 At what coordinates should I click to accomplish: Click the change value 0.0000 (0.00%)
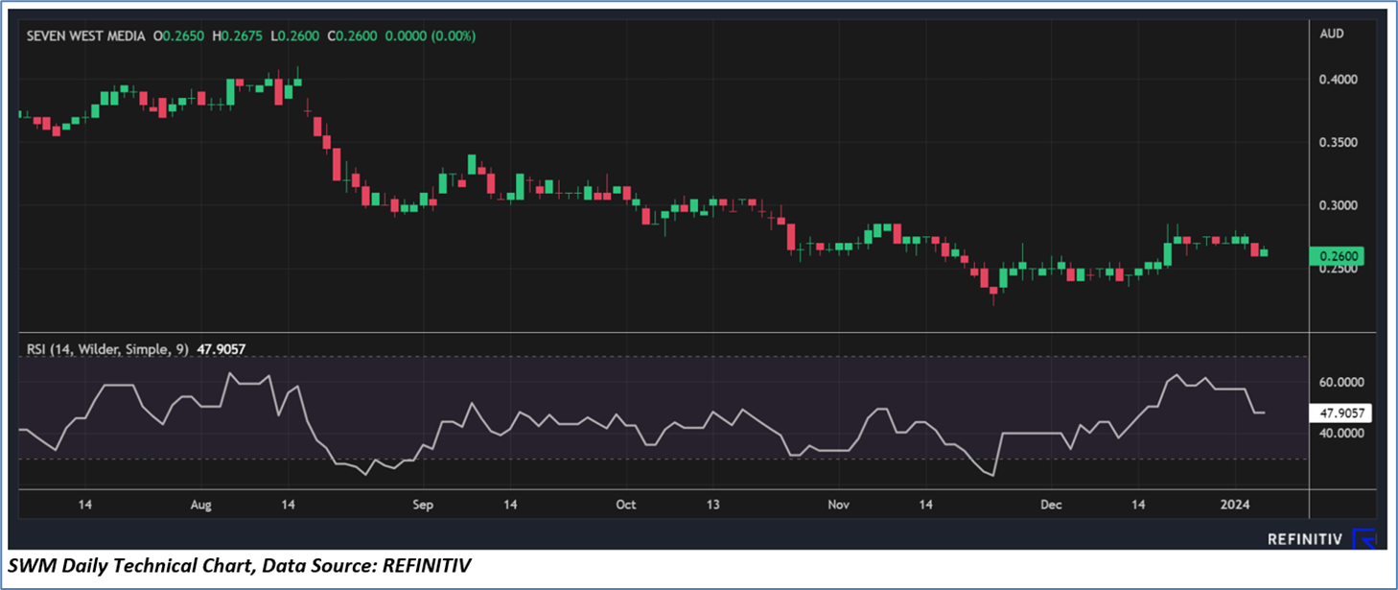(431, 35)
